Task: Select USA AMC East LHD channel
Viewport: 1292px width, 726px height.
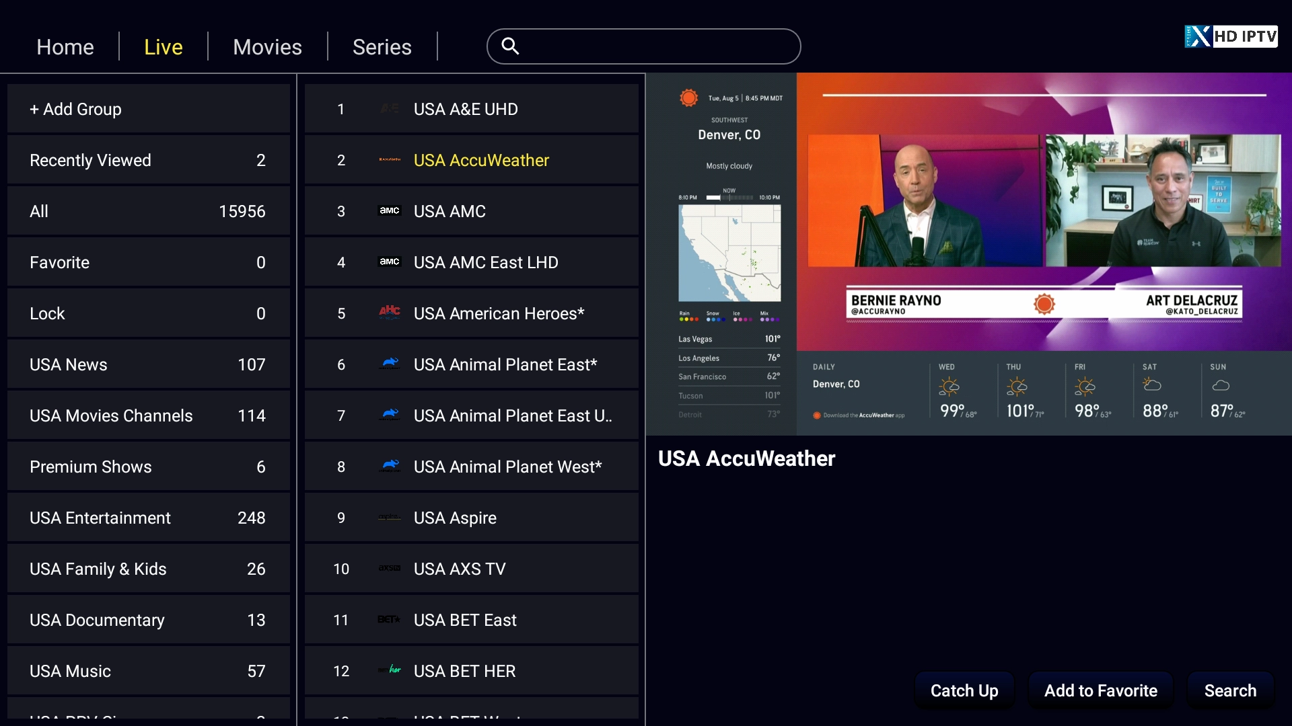Action: 471,262
